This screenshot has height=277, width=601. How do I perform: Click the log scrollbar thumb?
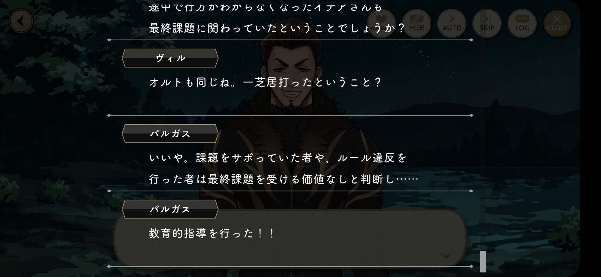(x=483, y=262)
